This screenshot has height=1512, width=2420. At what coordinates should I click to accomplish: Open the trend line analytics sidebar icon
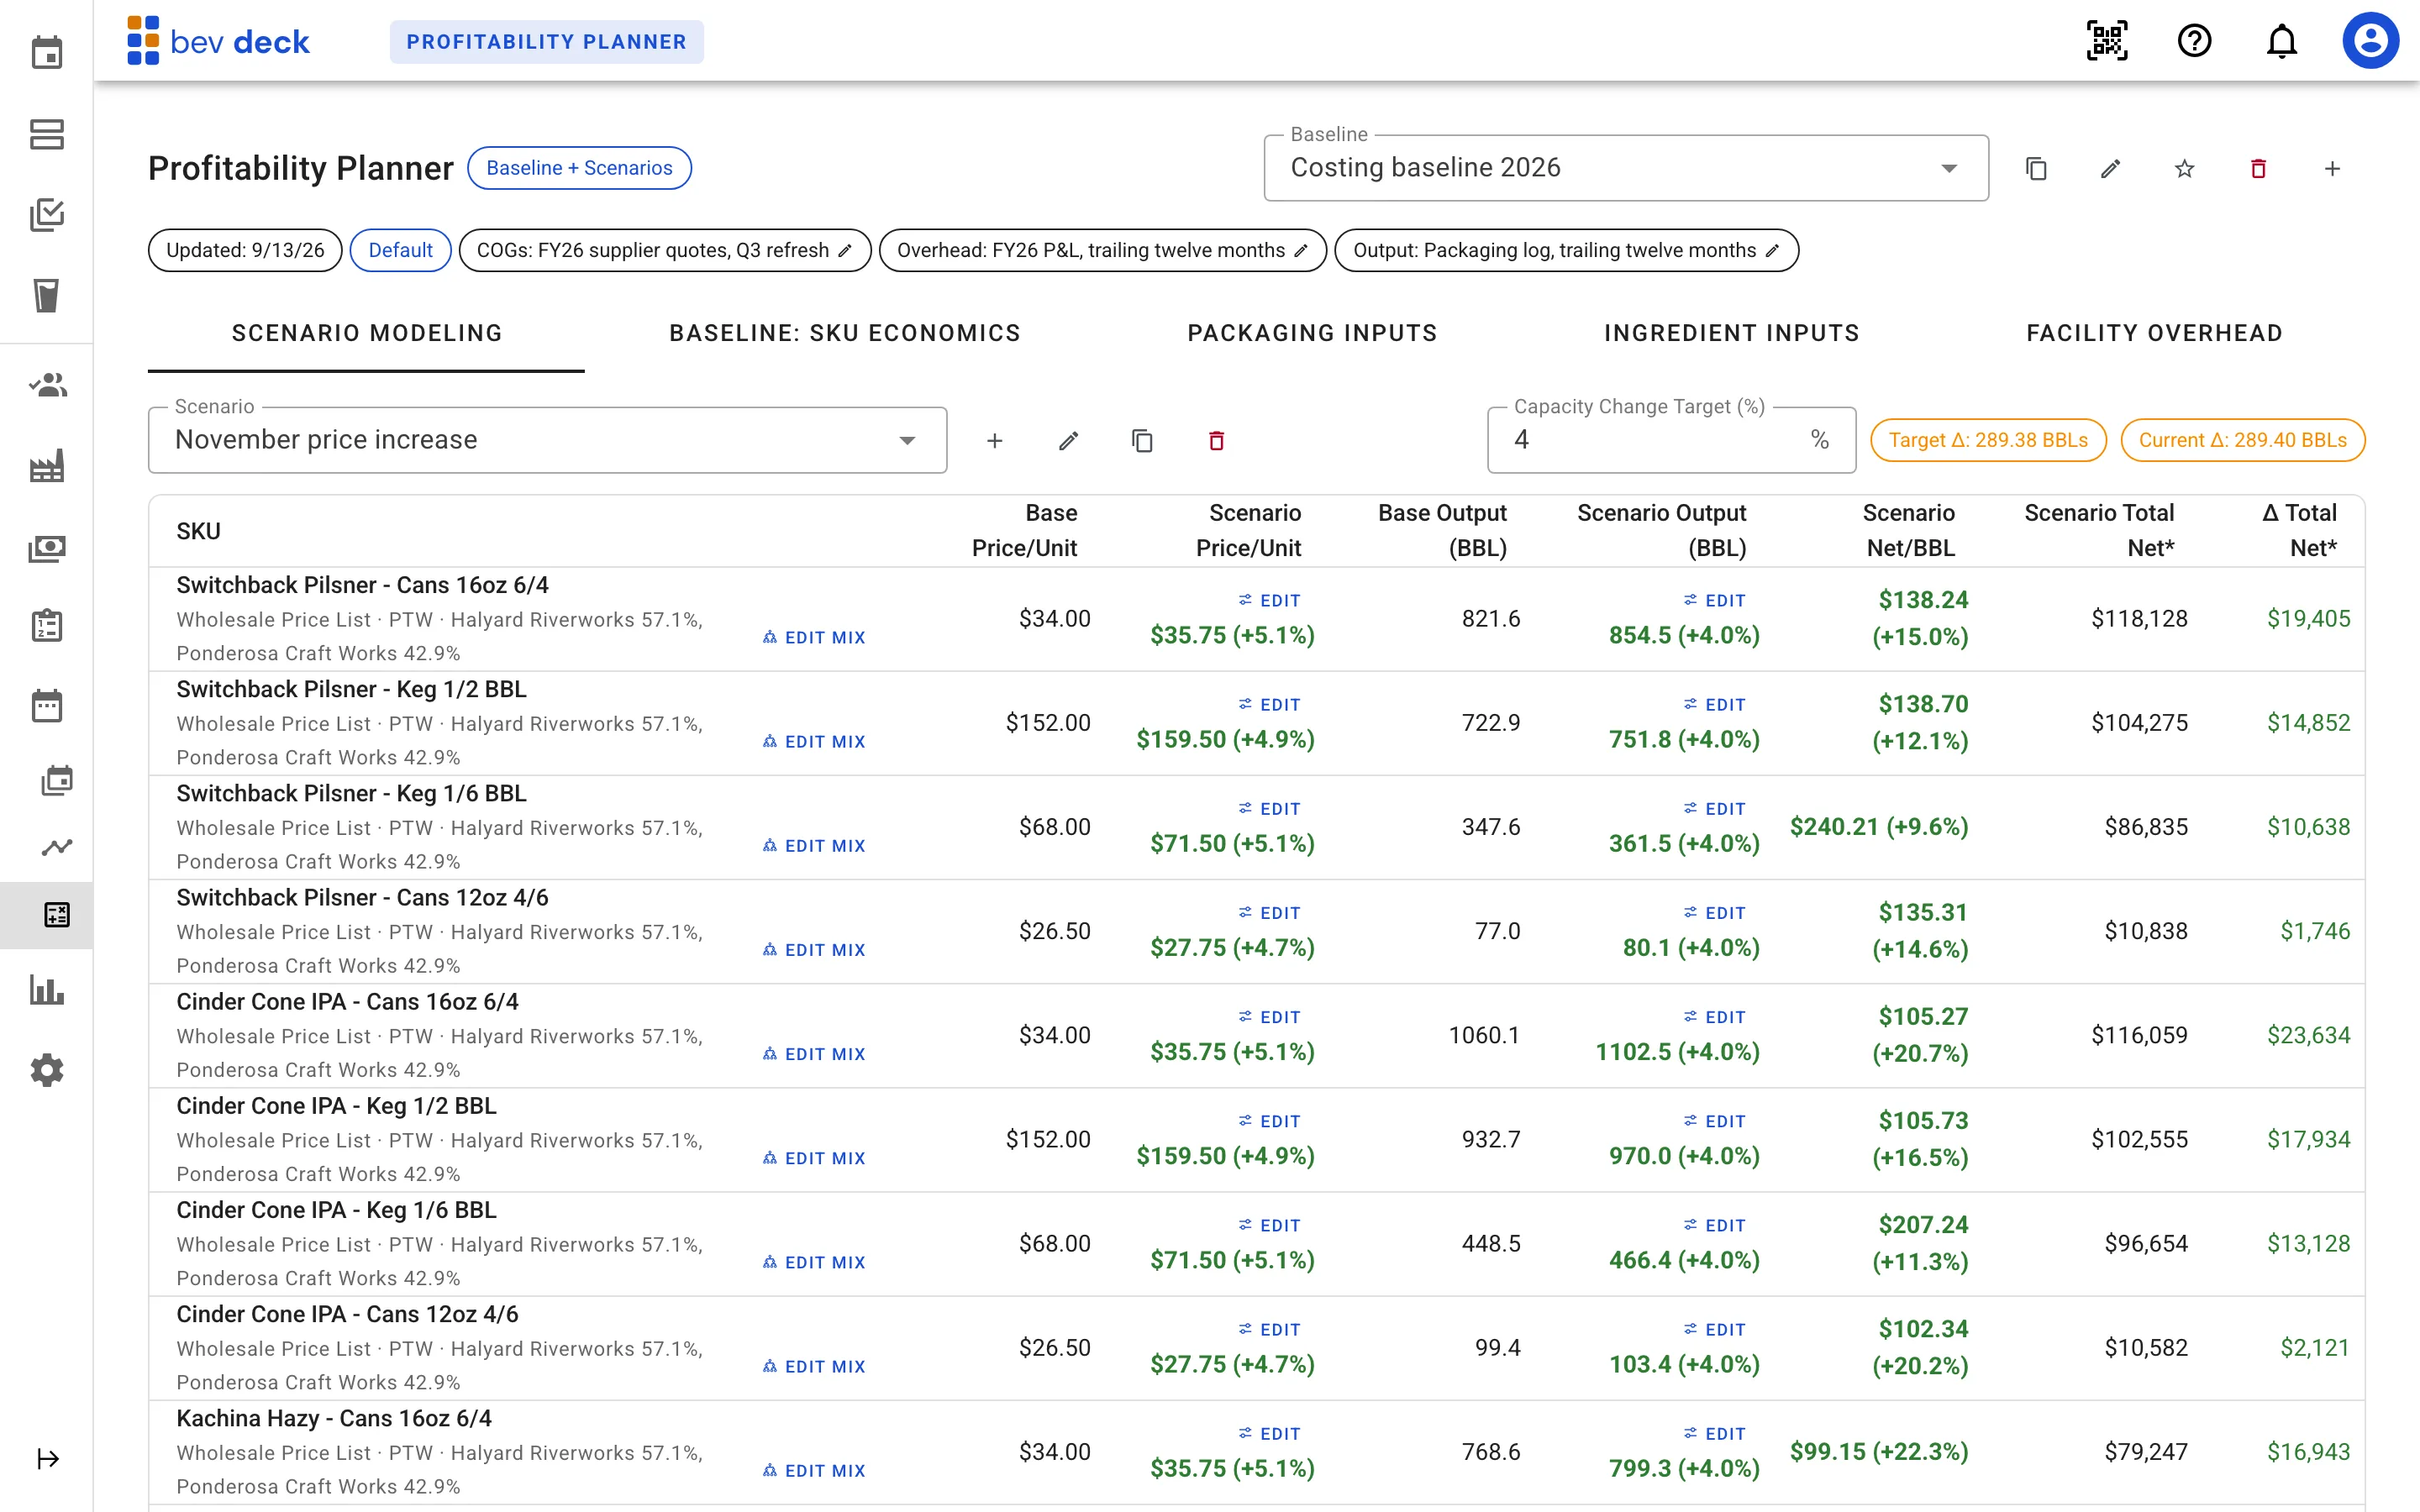[56, 847]
